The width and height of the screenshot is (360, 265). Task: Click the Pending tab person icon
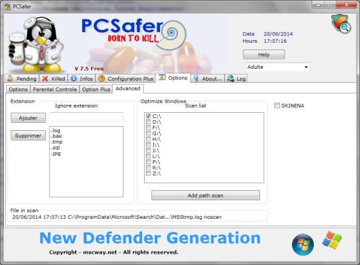click(10, 79)
